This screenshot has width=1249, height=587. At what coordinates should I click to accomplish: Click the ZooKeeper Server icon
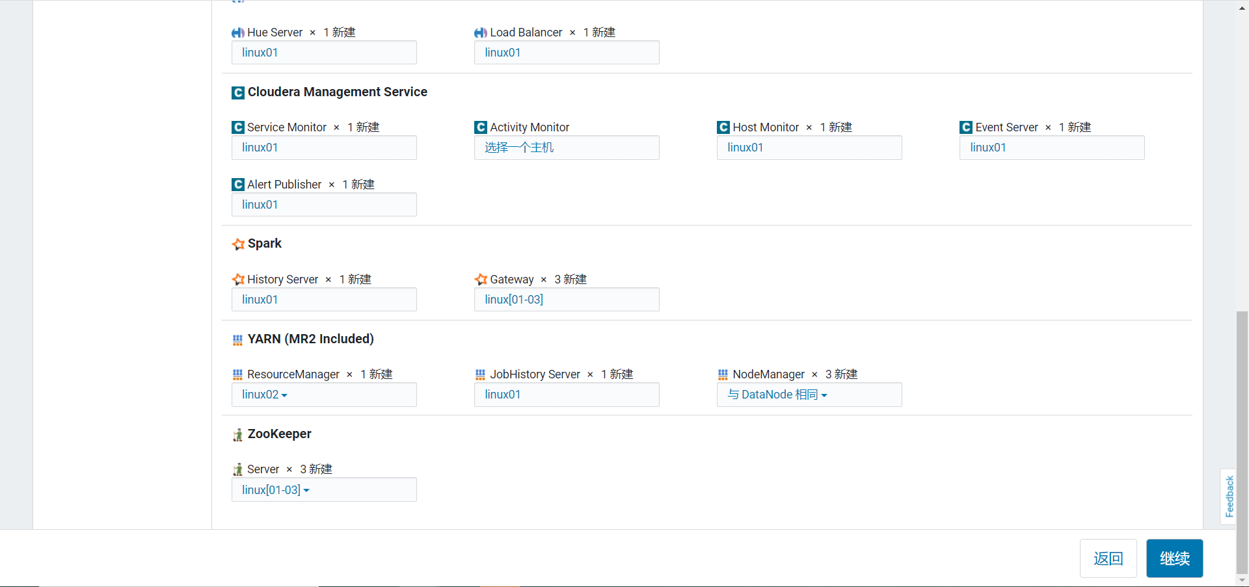pos(237,469)
